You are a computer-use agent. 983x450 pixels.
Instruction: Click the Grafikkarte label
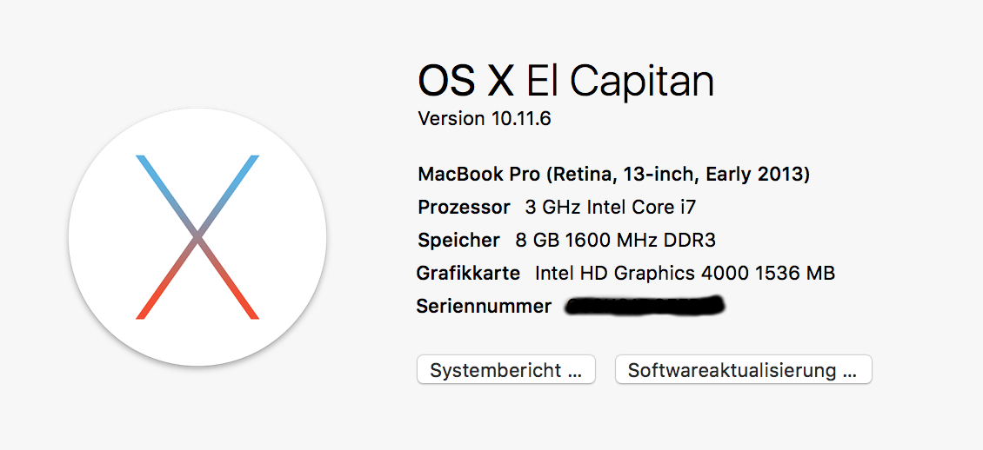coord(468,274)
